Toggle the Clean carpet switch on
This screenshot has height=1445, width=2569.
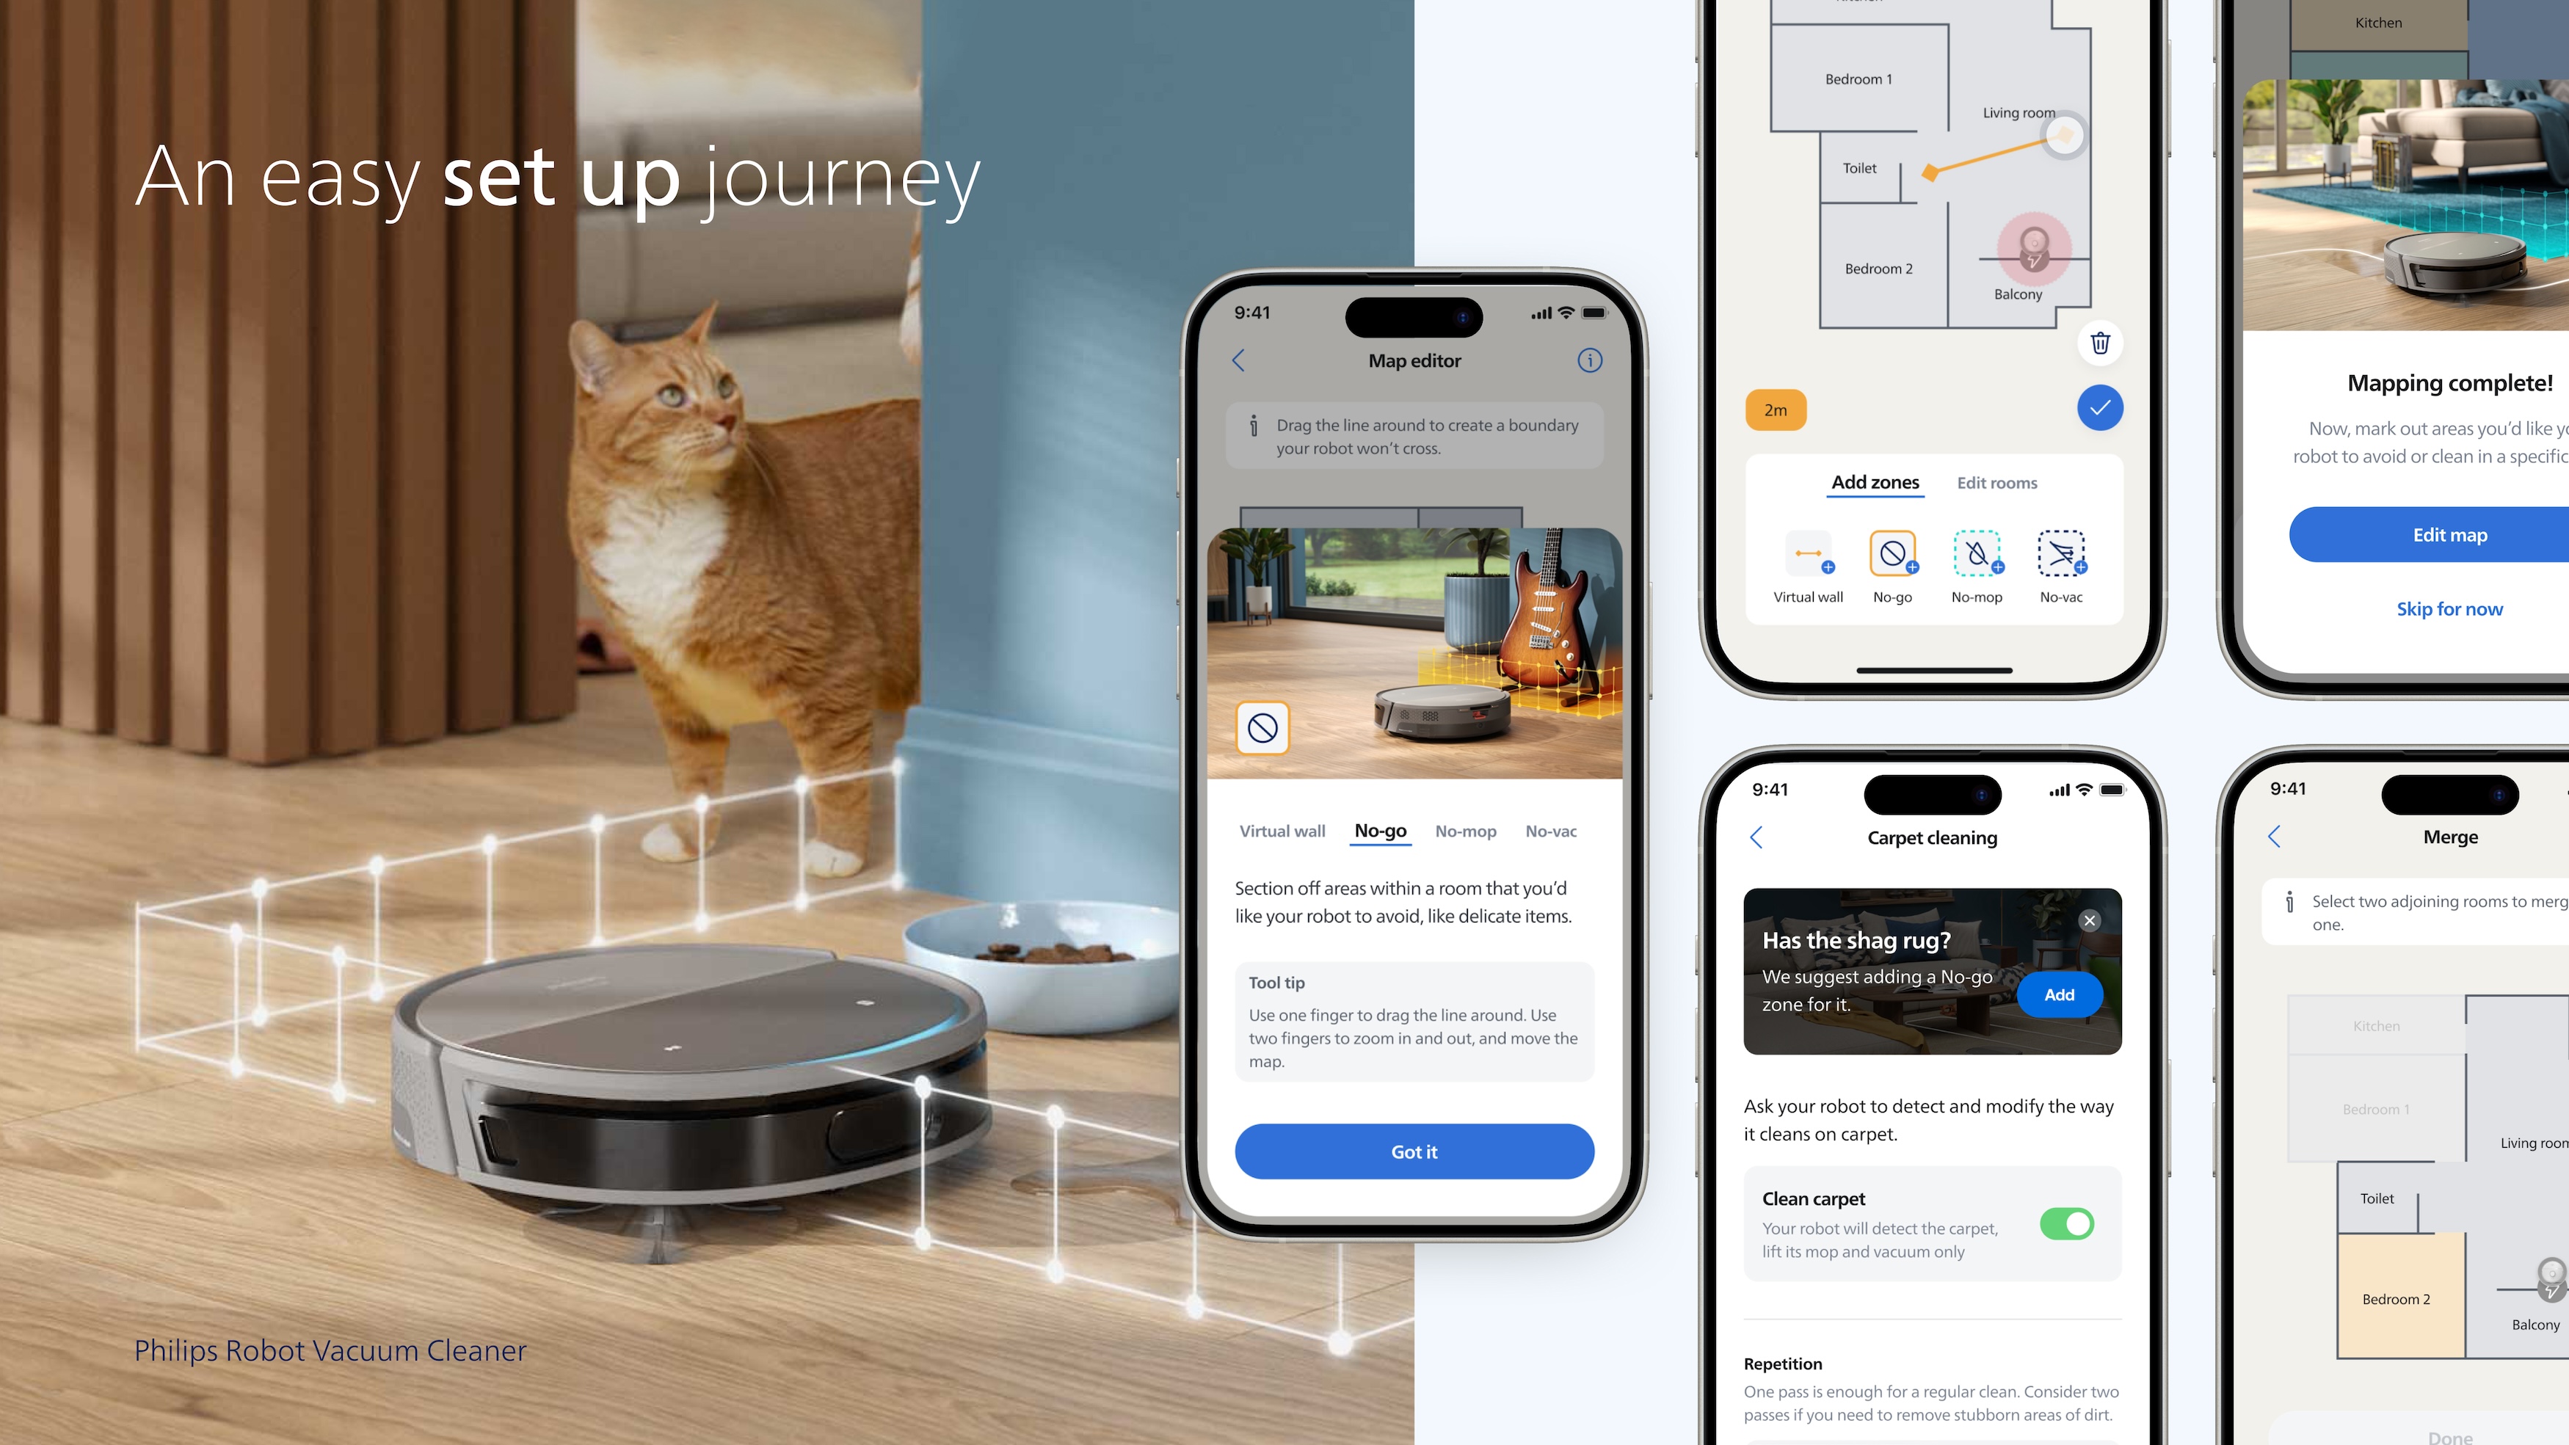pos(2068,1223)
